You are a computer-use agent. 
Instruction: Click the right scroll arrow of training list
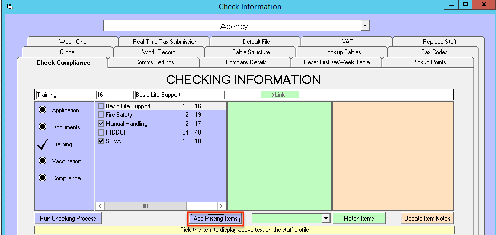tap(221, 206)
